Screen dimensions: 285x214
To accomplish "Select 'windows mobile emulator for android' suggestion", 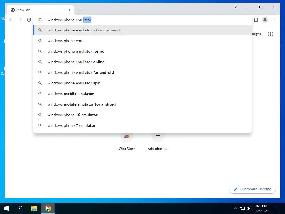I will pyautogui.click(x=143, y=104).
